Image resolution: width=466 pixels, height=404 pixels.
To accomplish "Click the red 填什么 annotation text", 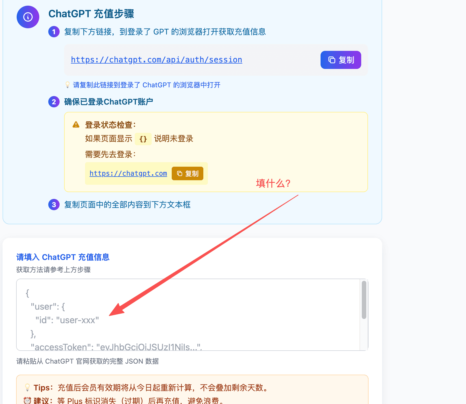I will click(273, 183).
